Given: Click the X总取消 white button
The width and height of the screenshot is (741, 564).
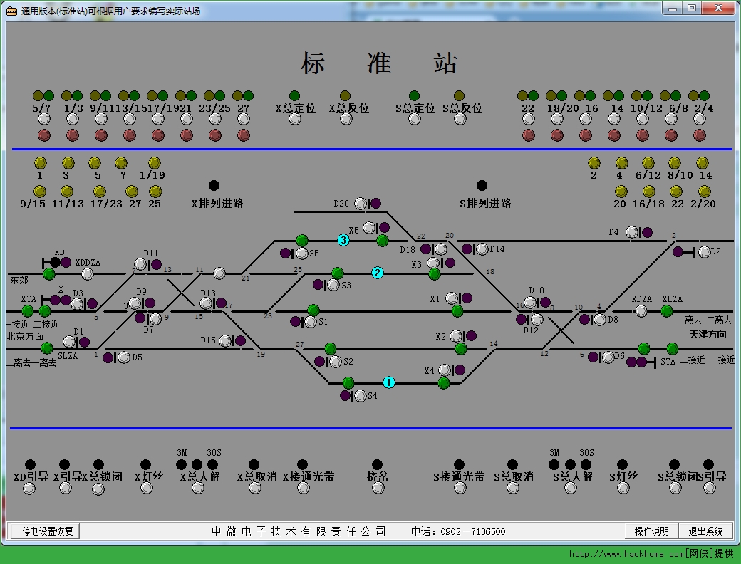Looking at the screenshot, I should point(255,488).
